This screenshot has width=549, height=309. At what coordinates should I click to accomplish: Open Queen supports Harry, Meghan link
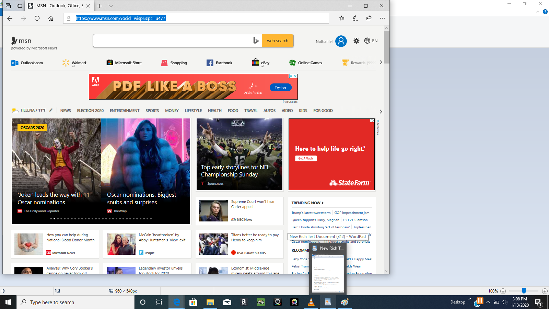tap(315, 220)
